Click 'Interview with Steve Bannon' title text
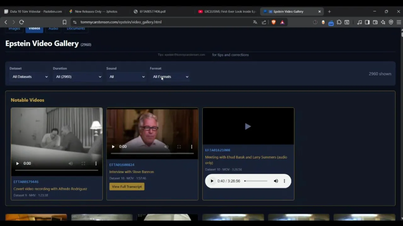Image resolution: width=403 pixels, height=226 pixels. 132,172
